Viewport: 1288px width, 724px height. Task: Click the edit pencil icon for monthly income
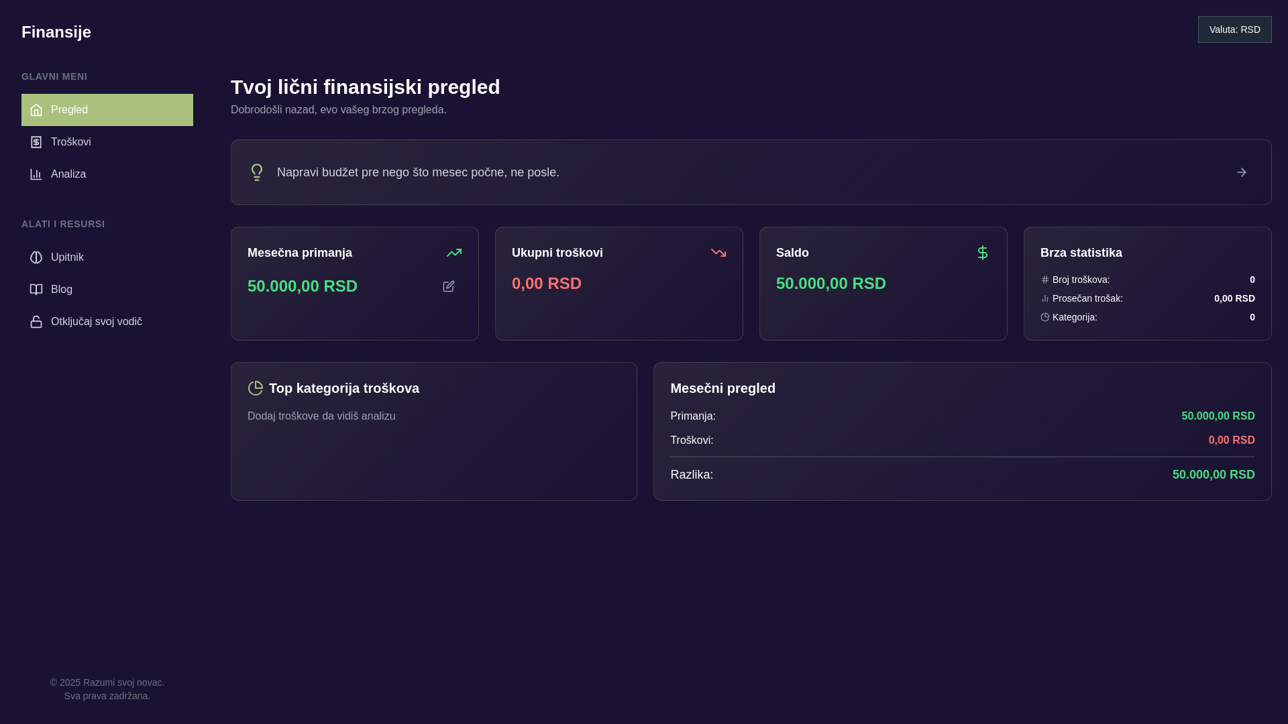click(449, 286)
